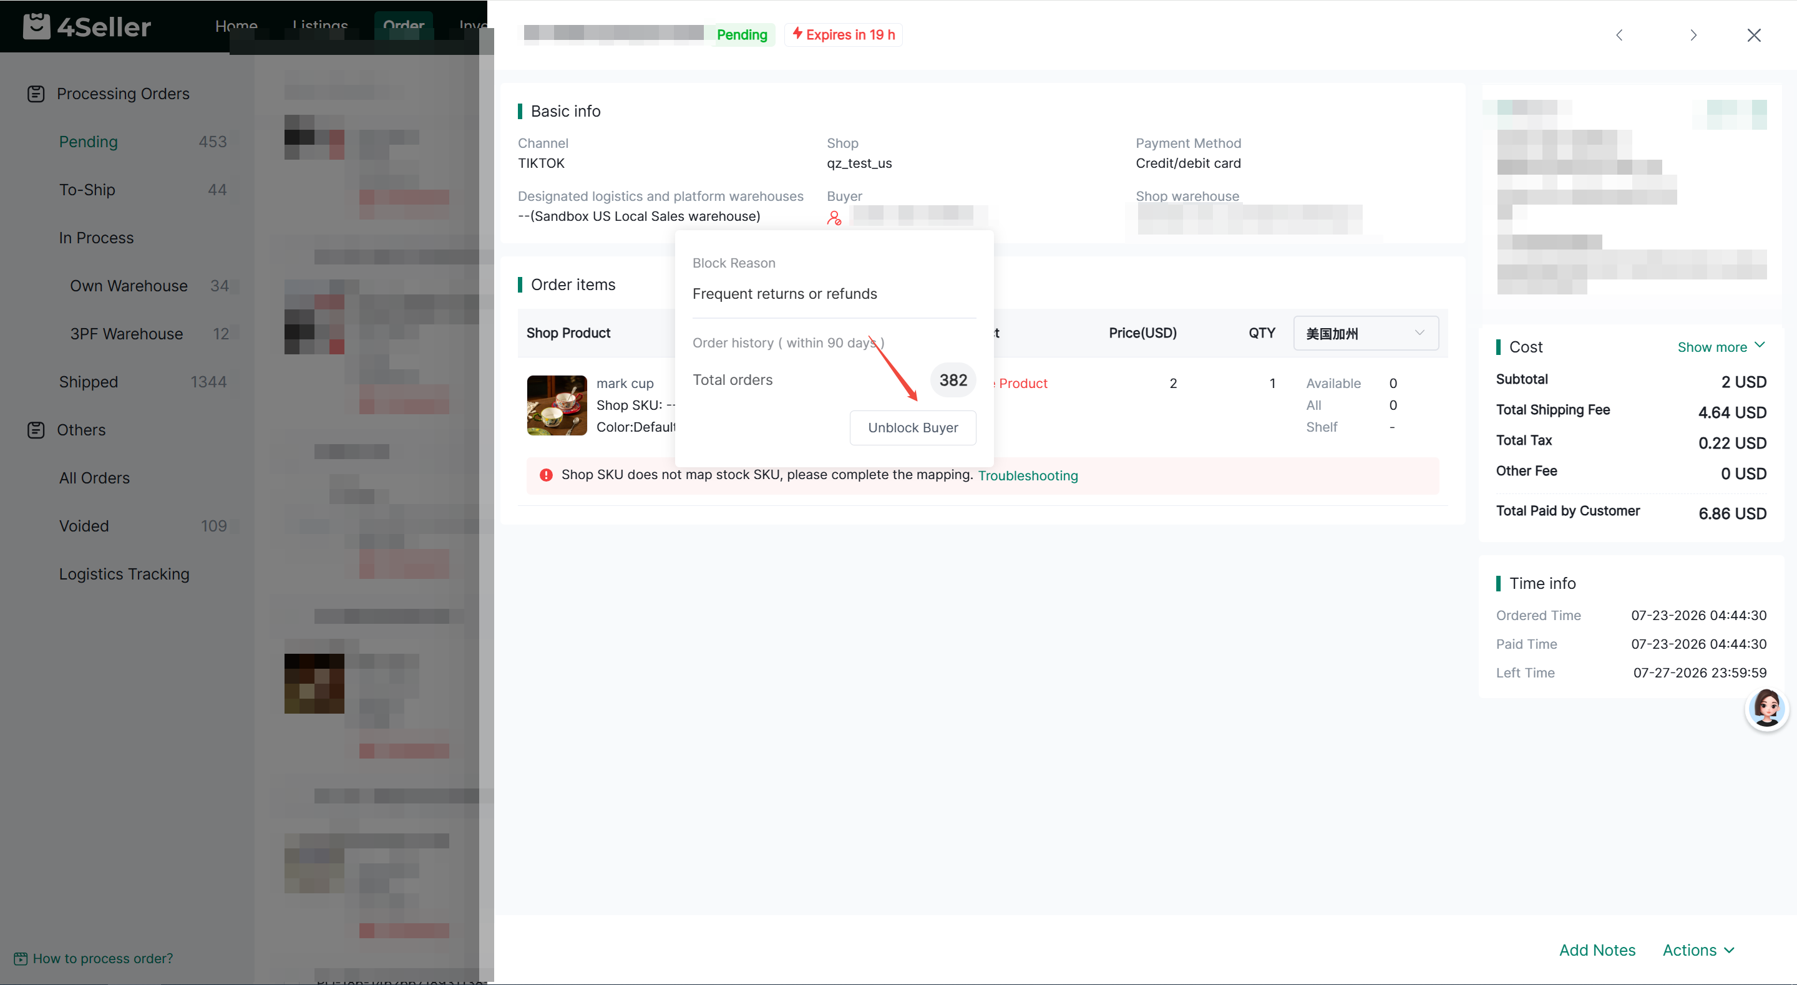Click the mark cup product name
The image size is (1797, 985).
point(625,384)
